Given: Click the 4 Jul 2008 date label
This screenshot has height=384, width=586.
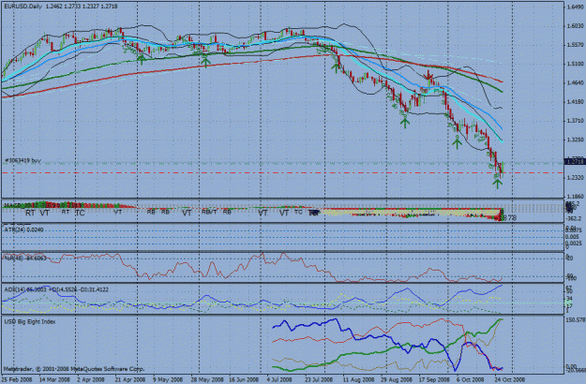Looking at the screenshot, I should (279, 379).
